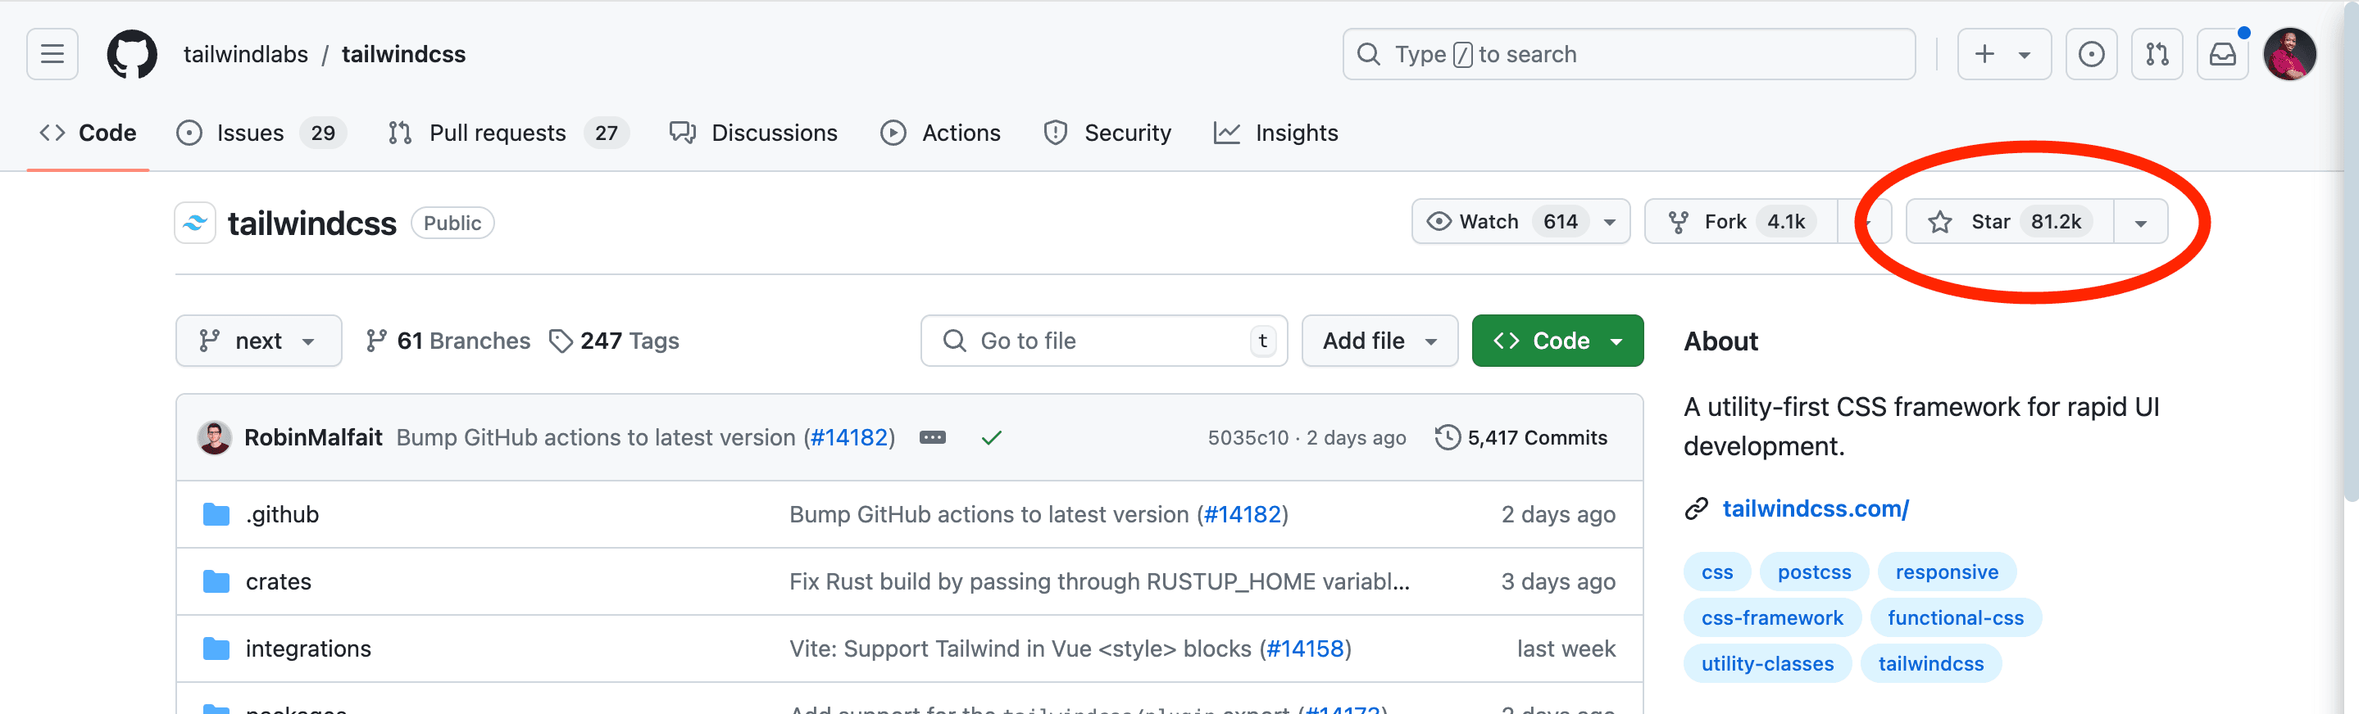The width and height of the screenshot is (2359, 714).
Task: Open the notifications inbox icon
Action: (x=2223, y=54)
